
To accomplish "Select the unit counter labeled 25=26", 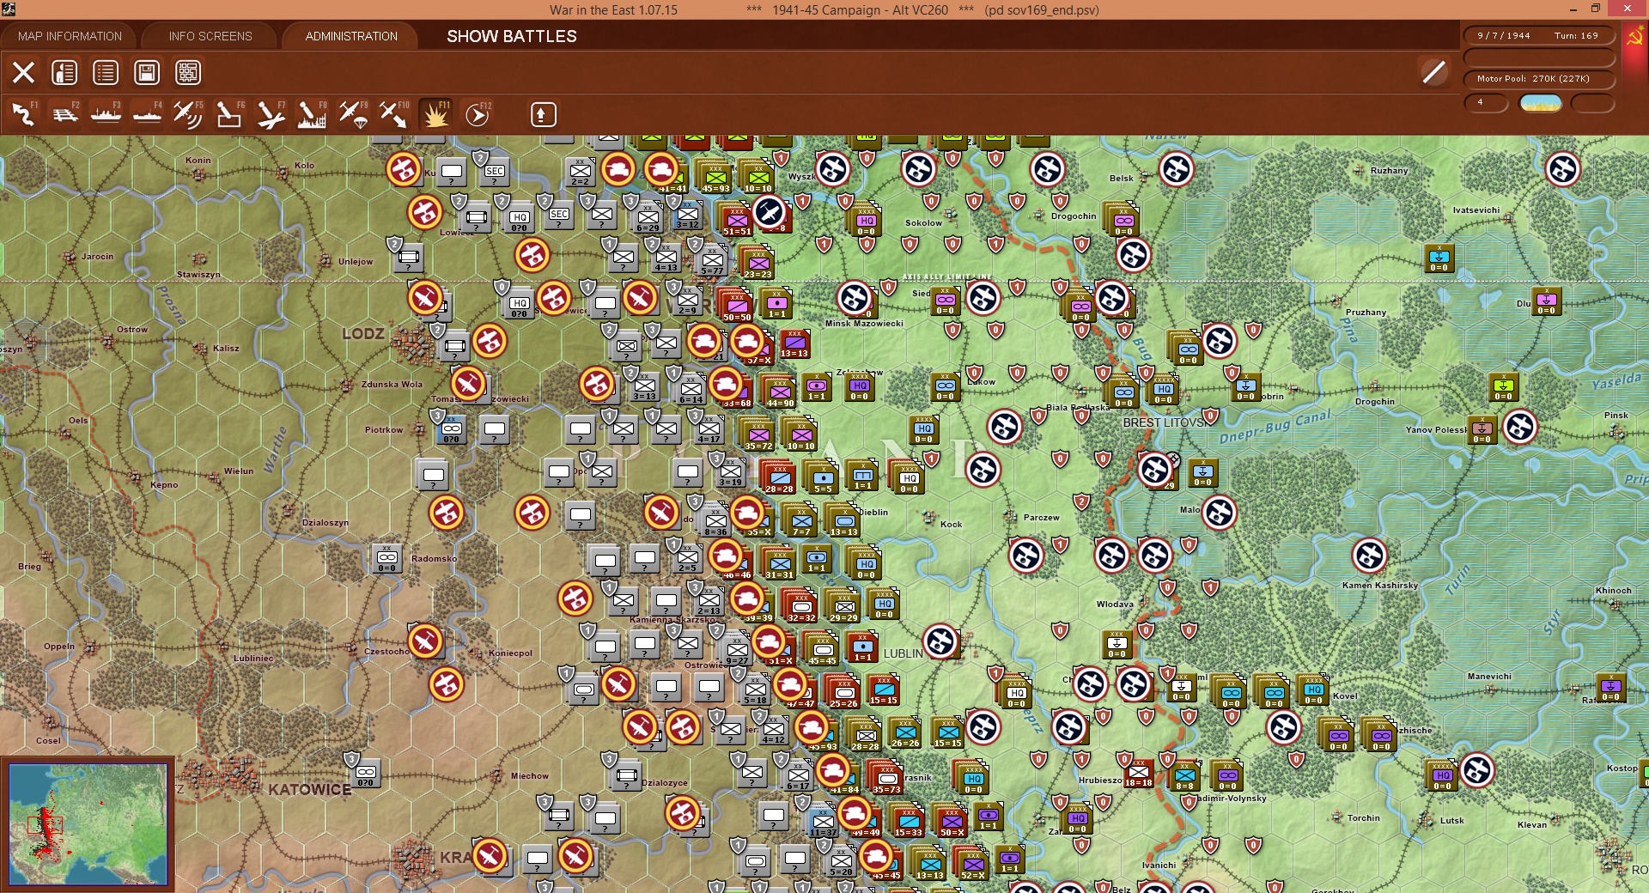I will point(844,692).
